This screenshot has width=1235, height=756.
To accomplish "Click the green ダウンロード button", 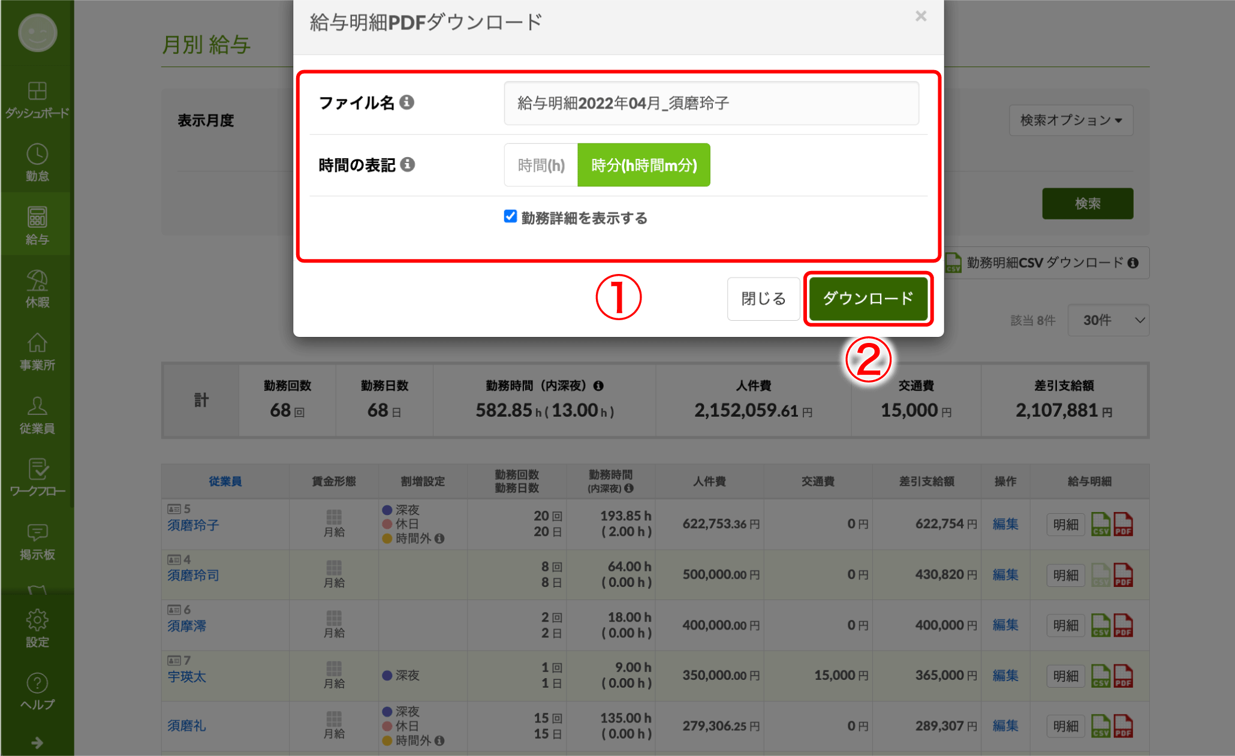I will pyautogui.click(x=867, y=299).
